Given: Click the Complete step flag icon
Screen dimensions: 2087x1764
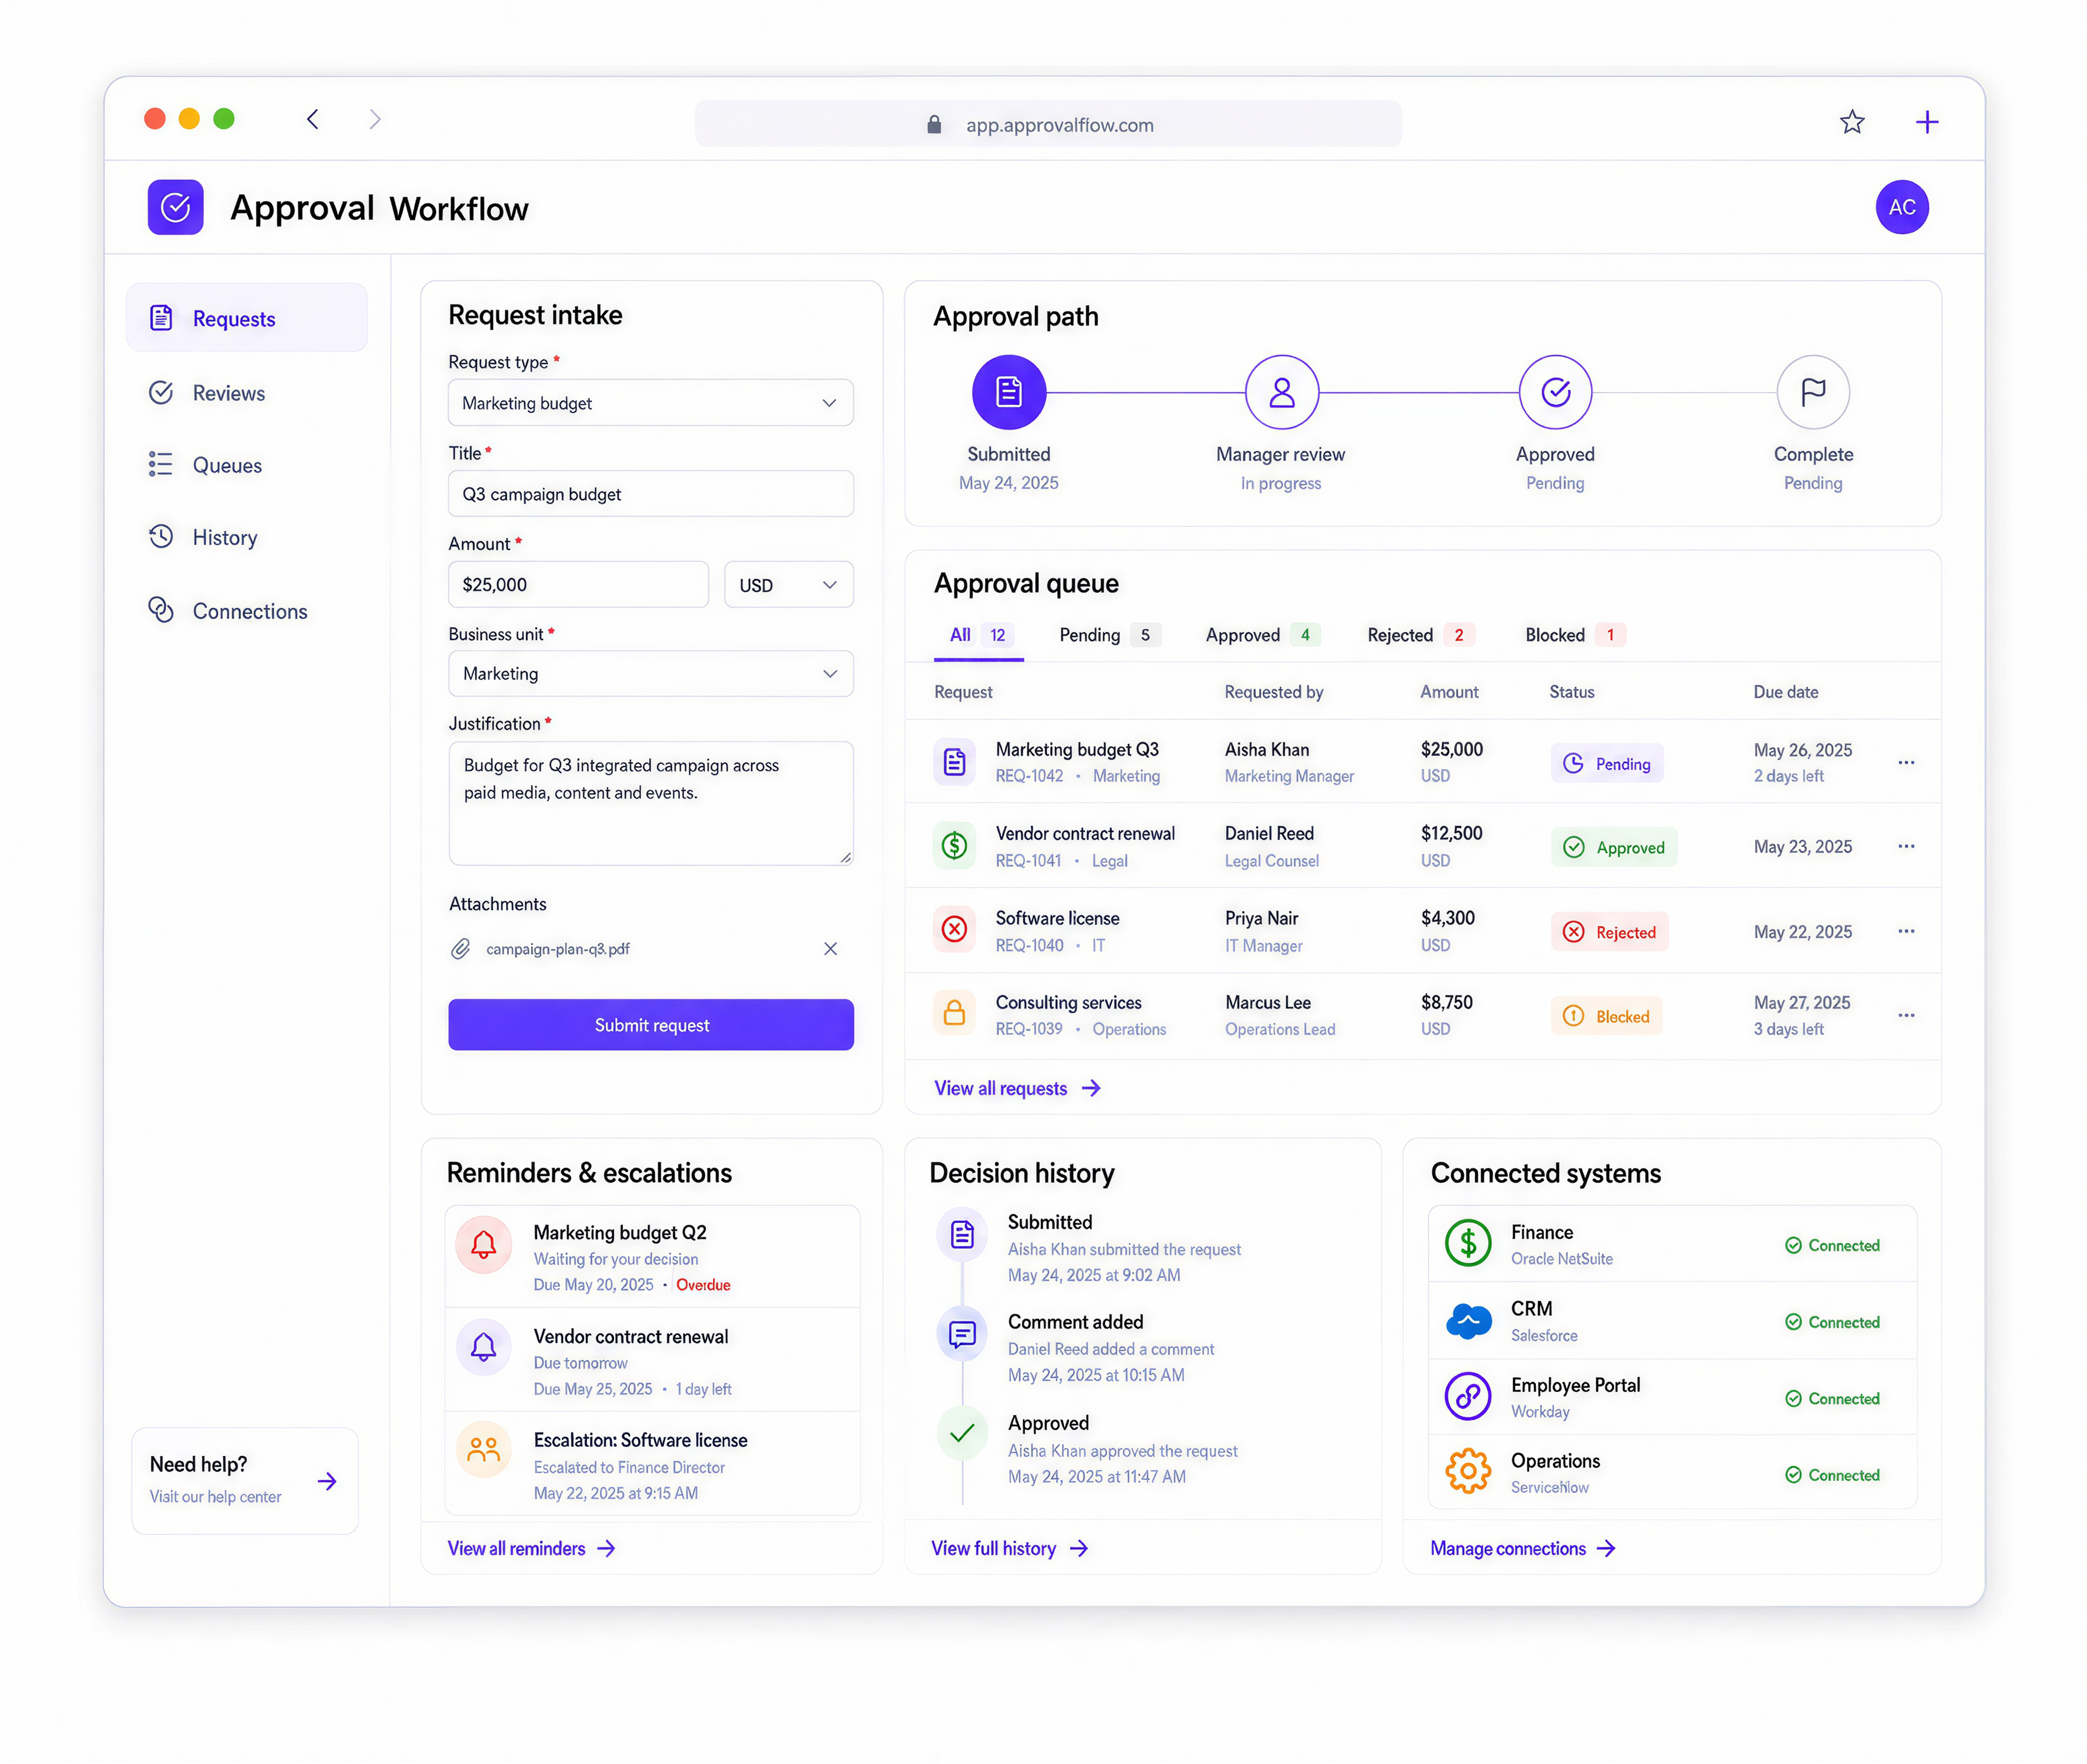Looking at the screenshot, I should [1812, 392].
